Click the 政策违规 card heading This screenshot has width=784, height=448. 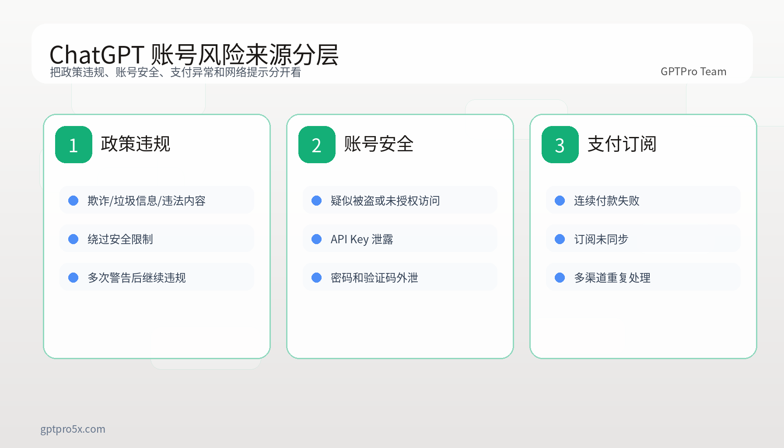(x=136, y=144)
